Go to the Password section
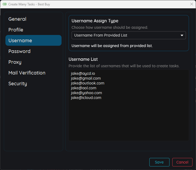Image resolution: width=196 pixels, height=170 pixels. (x=19, y=51)
